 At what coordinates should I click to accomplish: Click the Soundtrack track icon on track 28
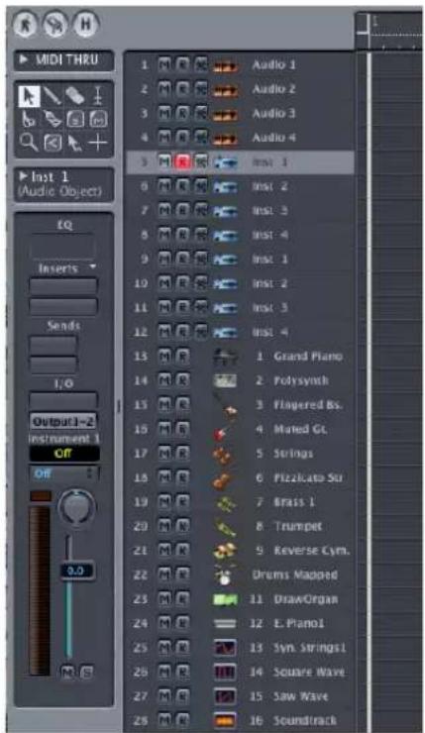click(225, 721)
